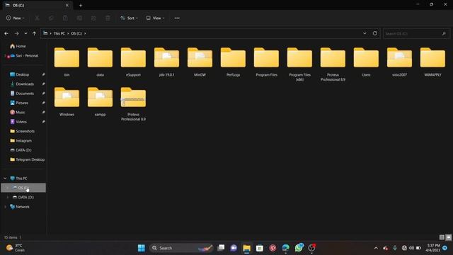Click the Copy icon in toolbar
This screenshot has height=255, width=453.
point(51,18)
